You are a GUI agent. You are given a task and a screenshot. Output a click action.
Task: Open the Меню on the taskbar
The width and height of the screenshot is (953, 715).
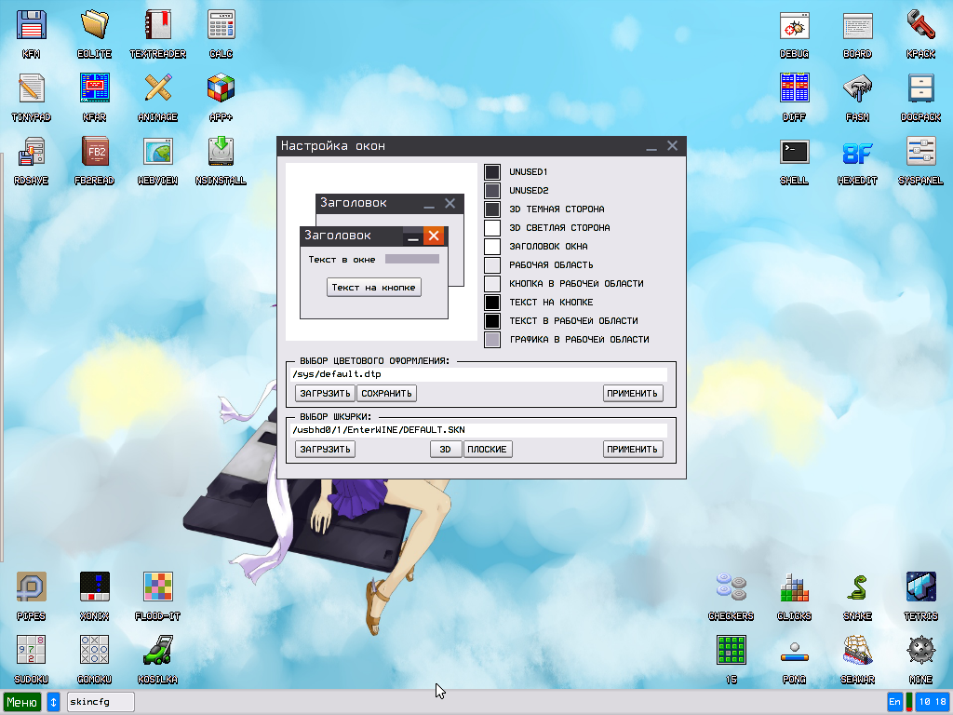[20, 701]
